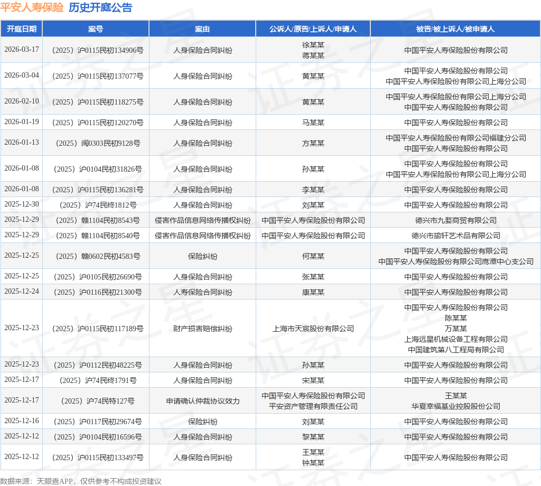The image size is (541, 486).
Task: Click plaintiff 康某某
Action: (x=313, y=292)
